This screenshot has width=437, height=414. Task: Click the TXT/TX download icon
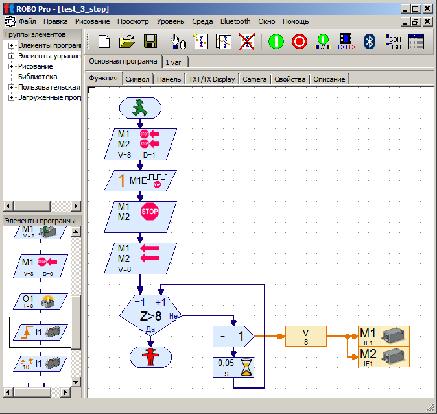tap(346, 42)
